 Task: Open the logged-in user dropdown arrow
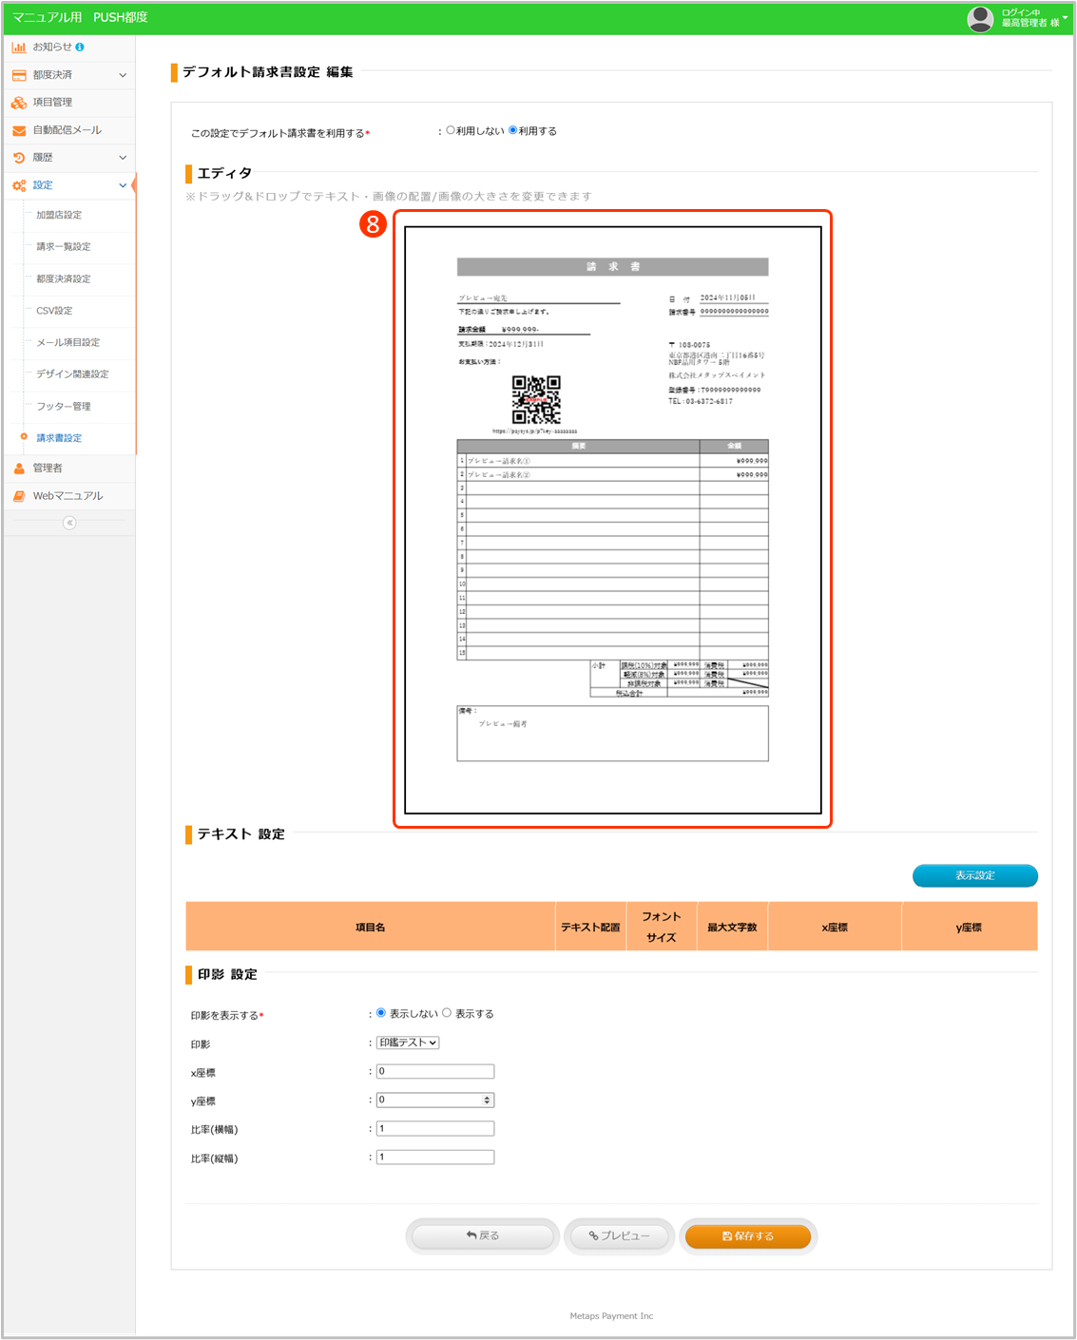pyautogui.click(x=1065, y=17)
